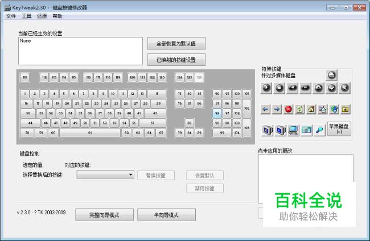Select the Next Track media button
This screenshot has height=241, width=370.
(x=305, y=88)
